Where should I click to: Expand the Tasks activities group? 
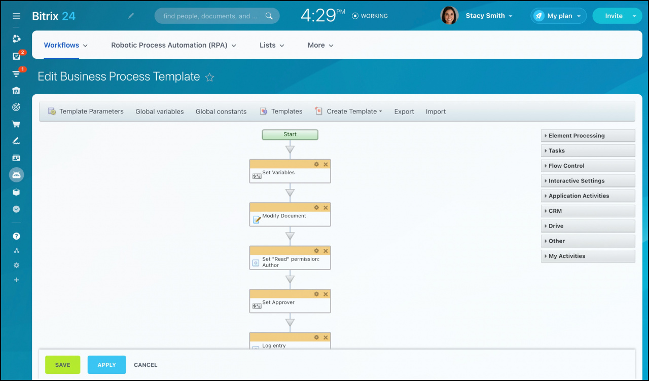pyautogui.click(x=588, y=151)
